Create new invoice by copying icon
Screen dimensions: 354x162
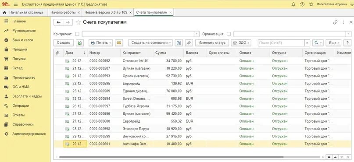pyautogui.click(x=80, y=42)
